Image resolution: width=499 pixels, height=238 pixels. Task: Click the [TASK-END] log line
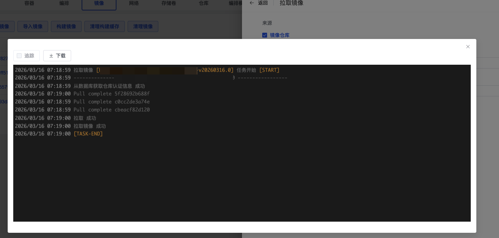[x=88, y=134]
